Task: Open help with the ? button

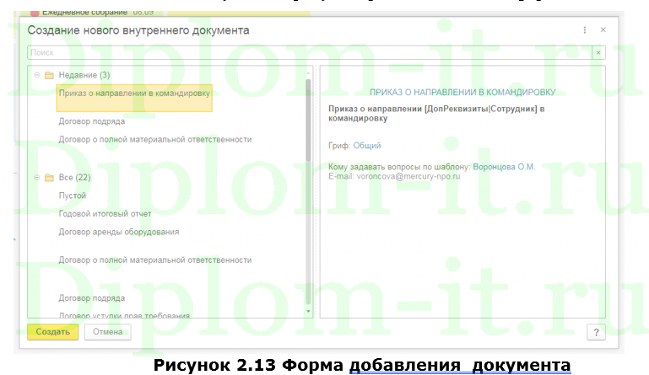Action: [x=596, y=332]
